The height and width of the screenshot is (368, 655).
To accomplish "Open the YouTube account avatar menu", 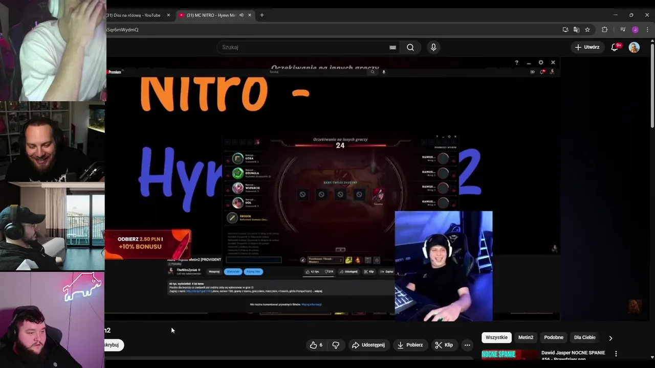I will click(634, 48).
